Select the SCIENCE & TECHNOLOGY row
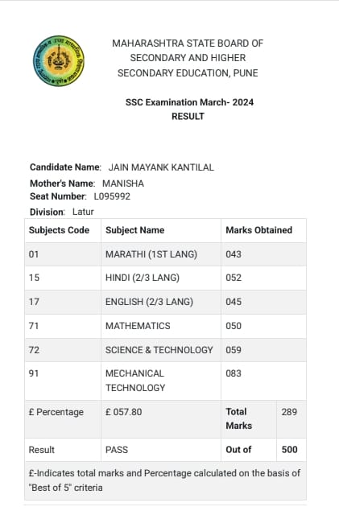 click(165, 350)
